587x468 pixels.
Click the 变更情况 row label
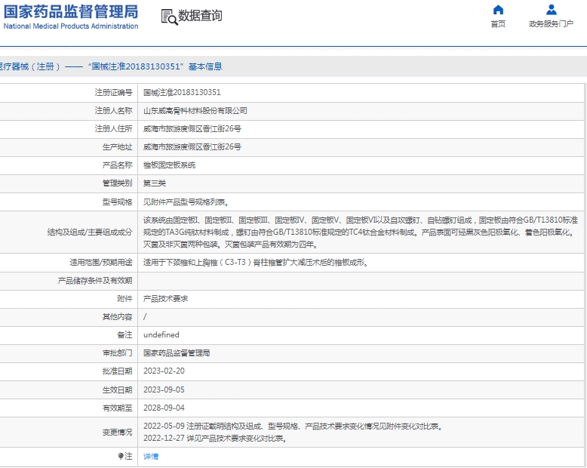pos(117,432)
